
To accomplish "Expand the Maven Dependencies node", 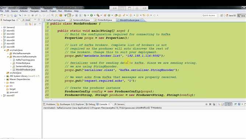I will tap(5, 79).
